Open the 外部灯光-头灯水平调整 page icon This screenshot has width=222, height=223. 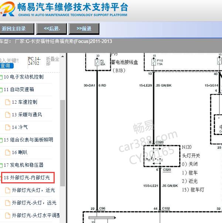click(8, 216)
